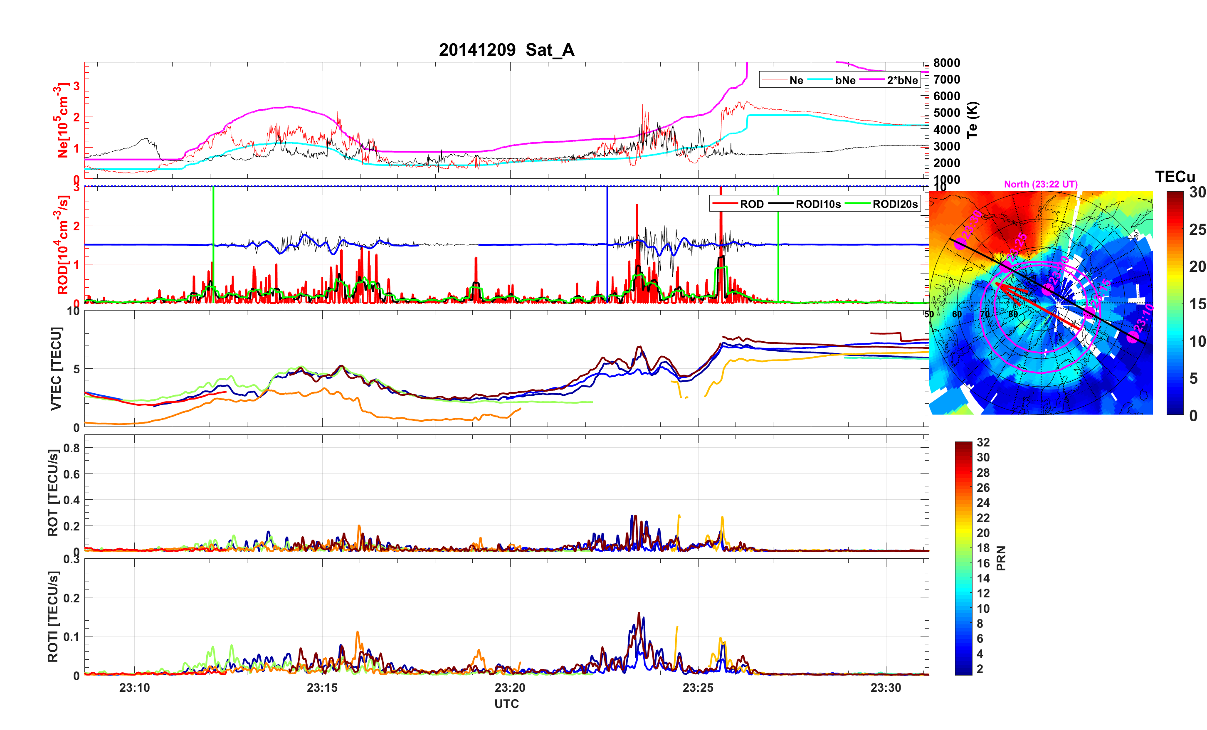This screenshot has width=1207, height=730.
Task: Click the ROTI [TECU/s] y-axis label
Action: (x=53, y=617)
